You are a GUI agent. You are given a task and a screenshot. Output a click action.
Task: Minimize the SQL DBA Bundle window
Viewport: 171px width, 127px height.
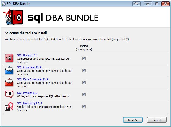(148, 4)
